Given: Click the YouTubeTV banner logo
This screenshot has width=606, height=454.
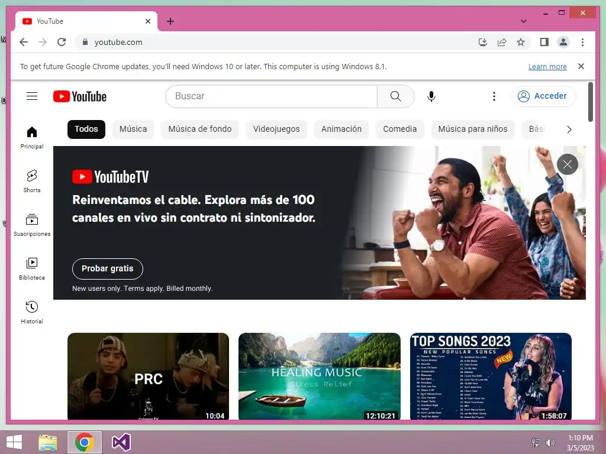Looking at the screenshot, I should click(x=111, y=177).
